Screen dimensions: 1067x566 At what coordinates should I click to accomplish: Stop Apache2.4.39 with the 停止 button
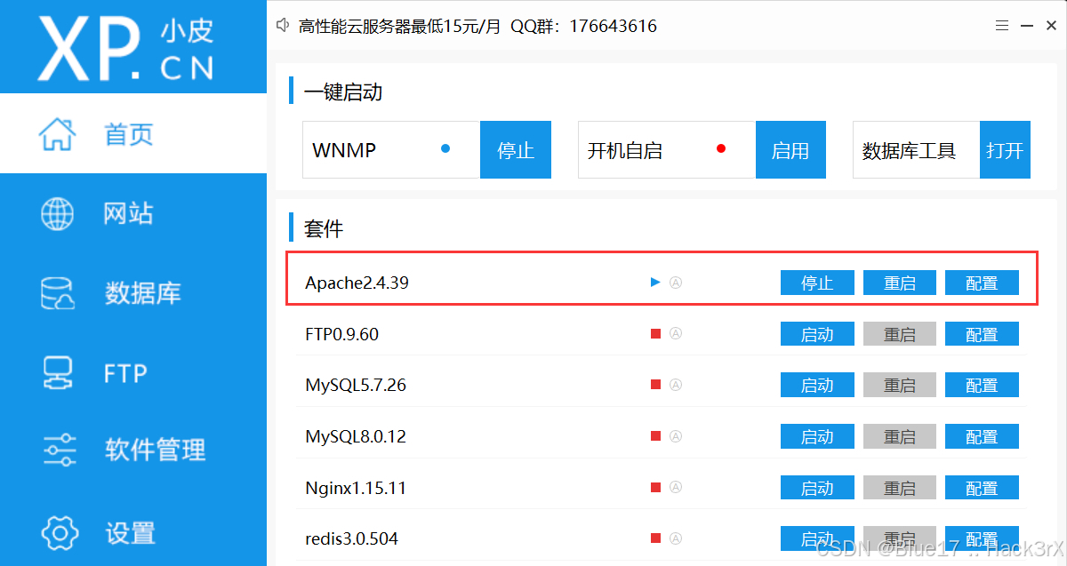pos(816,282)
